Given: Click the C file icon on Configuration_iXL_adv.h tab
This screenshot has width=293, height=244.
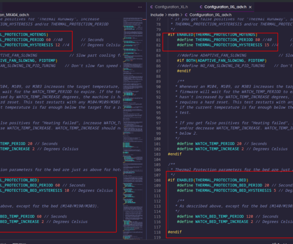Looking at the screenshot, I should pyautogui.click(x=201, y=7).
